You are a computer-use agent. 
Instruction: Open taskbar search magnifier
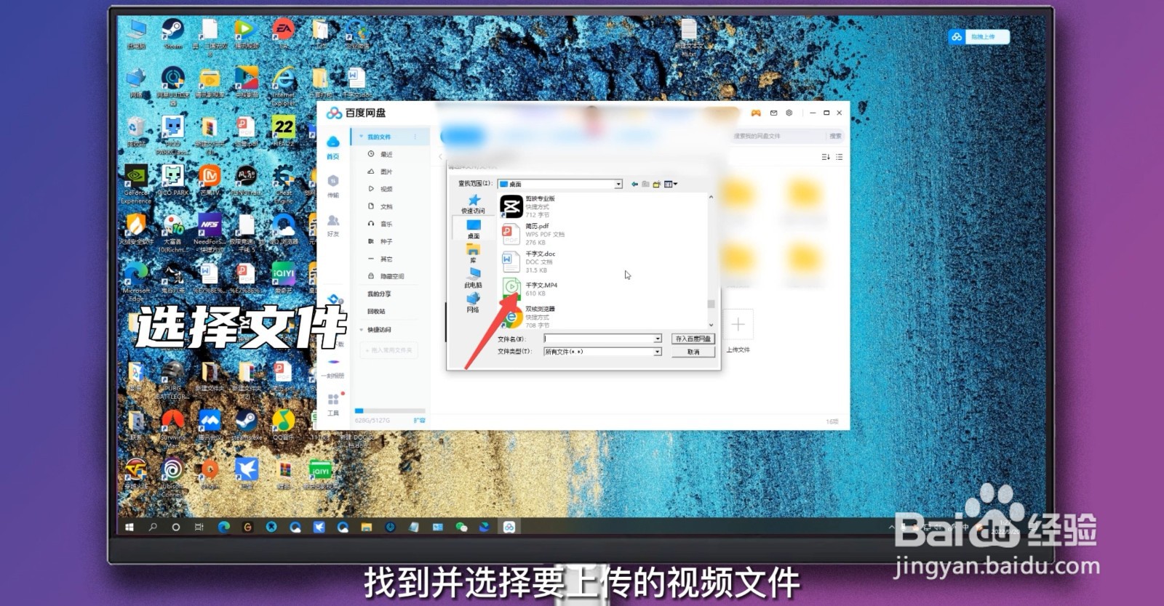point(153,527)
